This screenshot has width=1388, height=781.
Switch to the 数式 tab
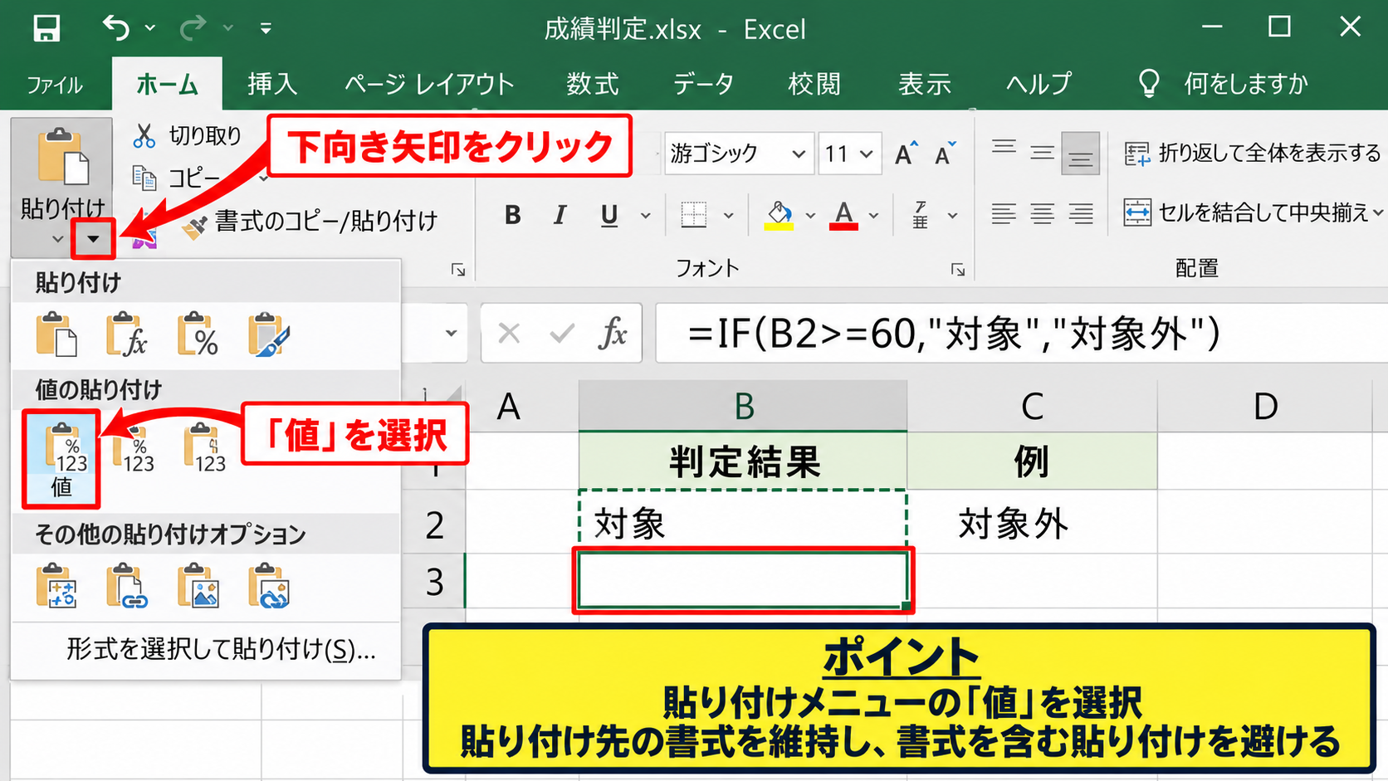pyautogui.click(x=593, y=84)
